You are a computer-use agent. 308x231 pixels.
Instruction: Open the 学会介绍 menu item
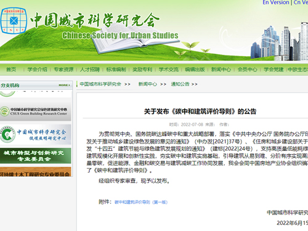coord(37,70)
